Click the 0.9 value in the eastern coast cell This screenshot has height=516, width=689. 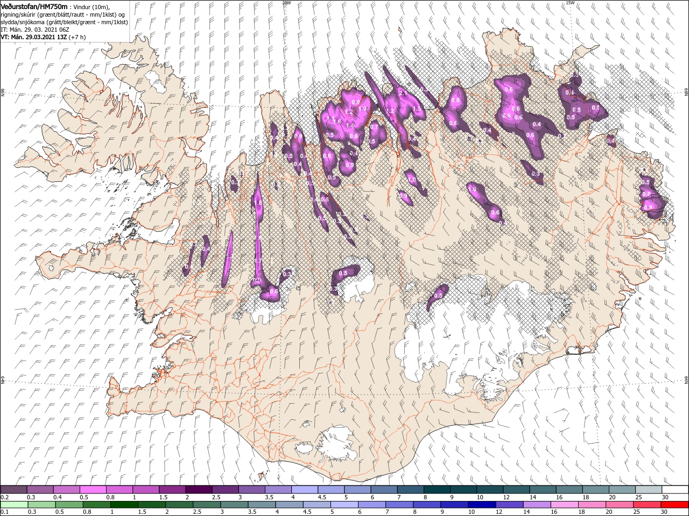click(648, 207)
